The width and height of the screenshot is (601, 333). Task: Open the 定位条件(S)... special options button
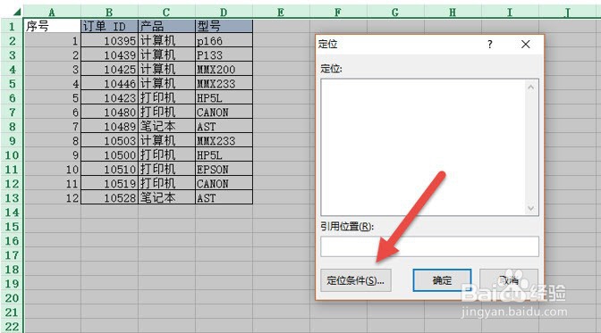click(356, 280)
